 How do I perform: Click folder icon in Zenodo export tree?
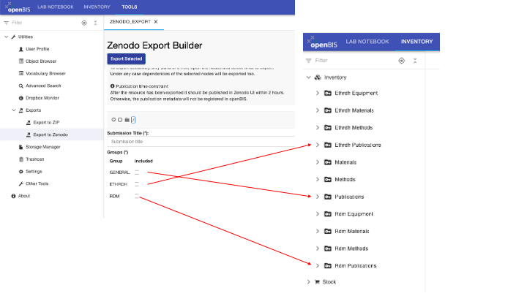point(127,120)
